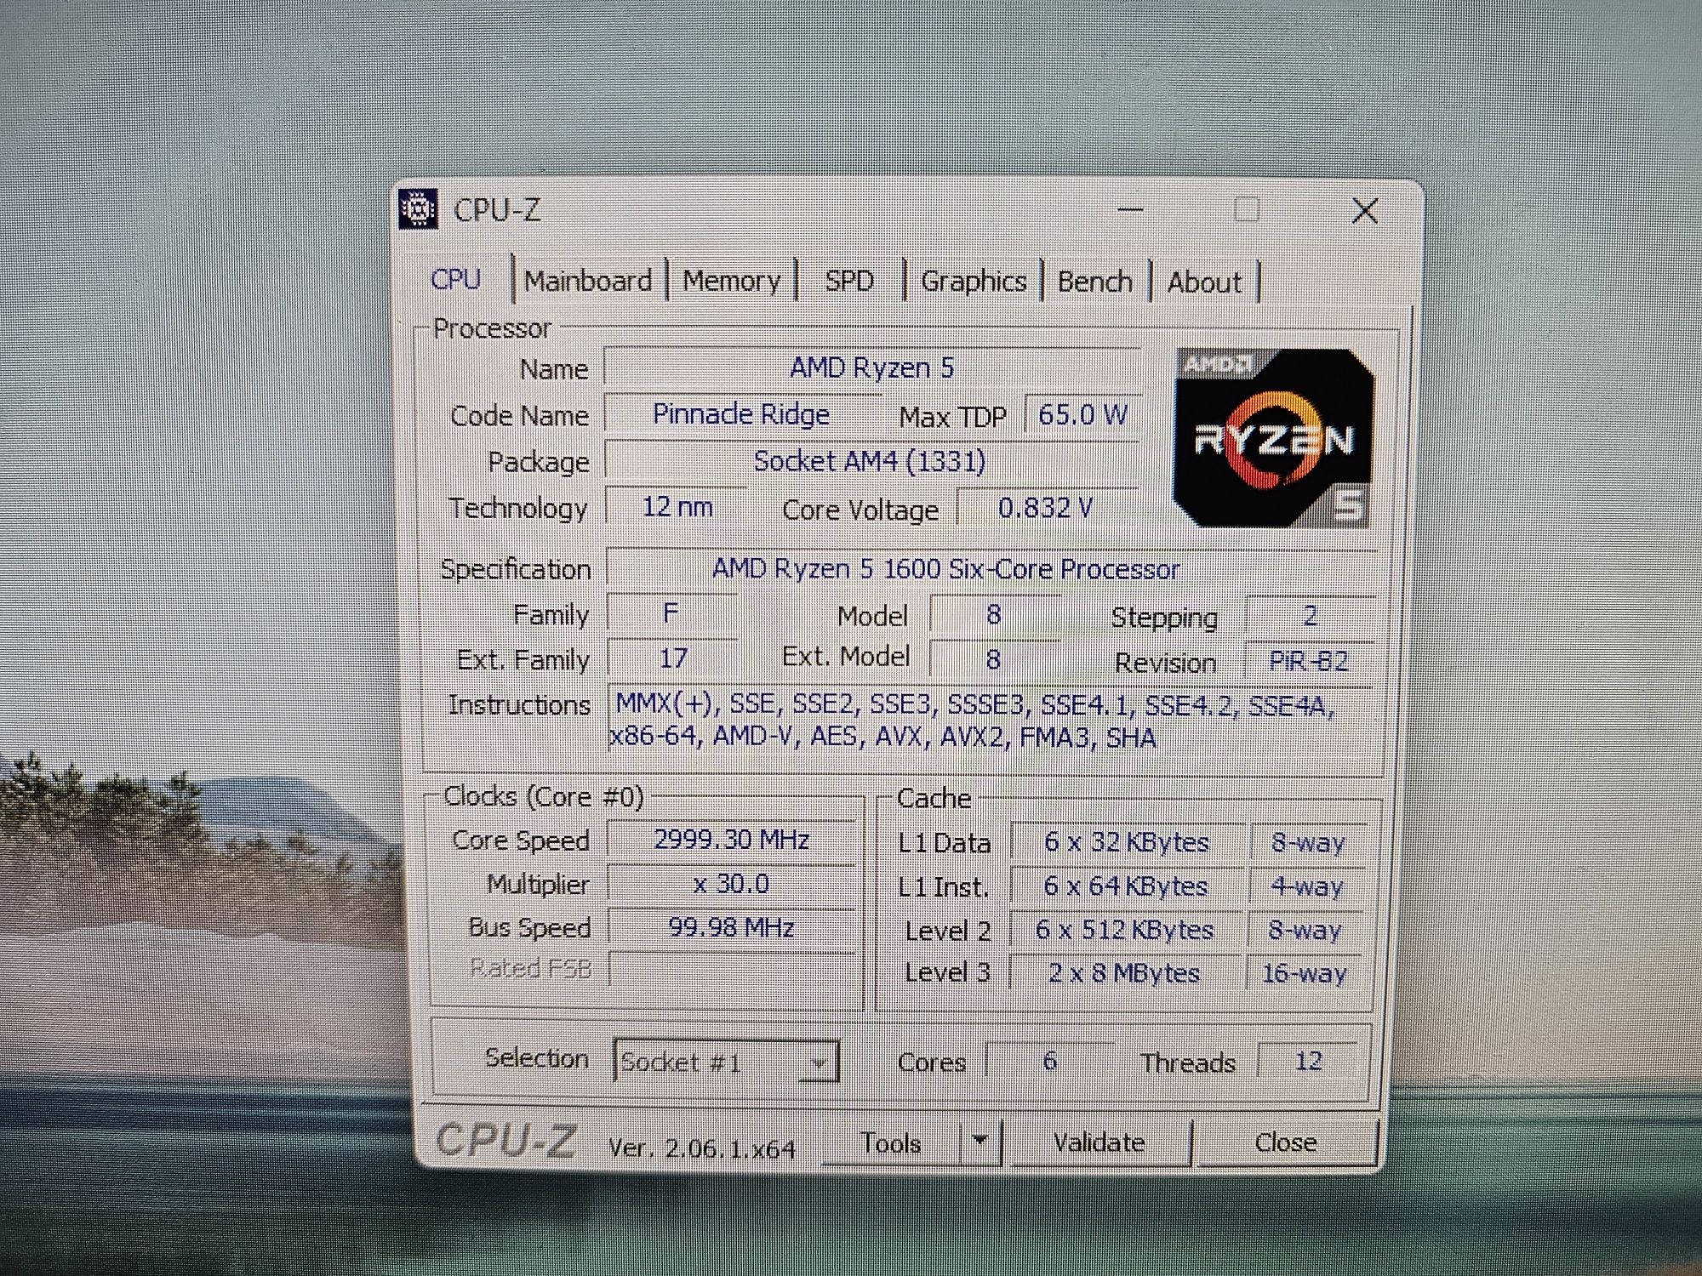This screenshot has width=1702, height=1276.
Task: Click the Level 2 value 6 x 512 KBytes
Action: 1125,930
